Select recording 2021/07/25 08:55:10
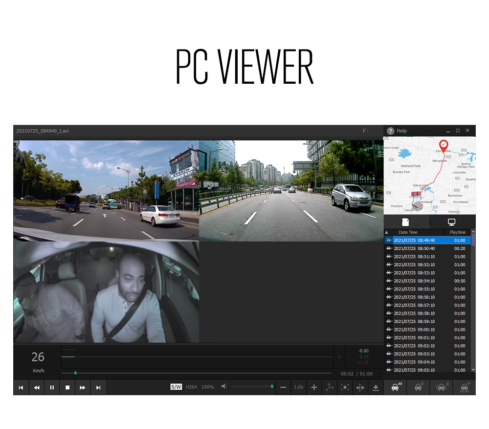The image size is (489, 429). click(427, 289)
